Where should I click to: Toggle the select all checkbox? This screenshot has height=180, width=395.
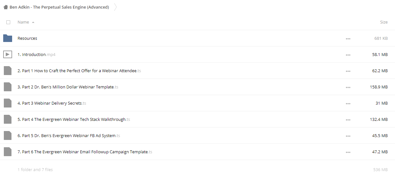(x=8, y=22)
